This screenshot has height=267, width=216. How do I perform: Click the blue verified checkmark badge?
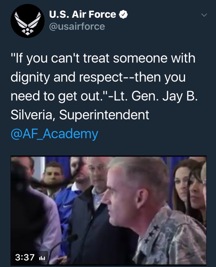pos(123,14)
